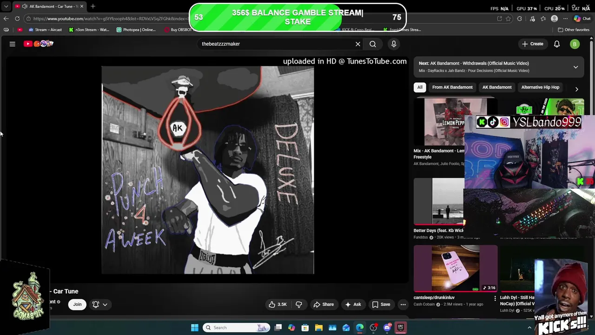Open the YouTube bookmark icon
The image size is (595, 335).
click(20, 30)
